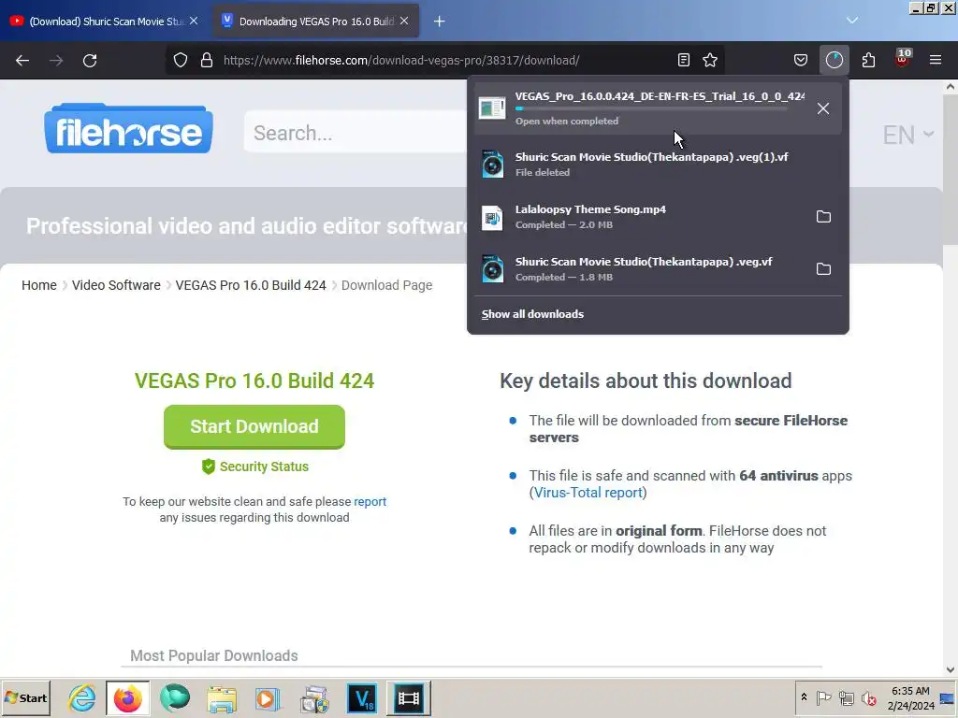Open network tray icon
Viewport: 958px width, 718px height.
click(x=846, y=697)
